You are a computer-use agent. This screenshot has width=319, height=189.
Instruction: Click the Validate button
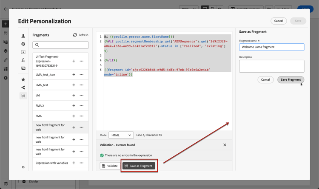(110, 166)
